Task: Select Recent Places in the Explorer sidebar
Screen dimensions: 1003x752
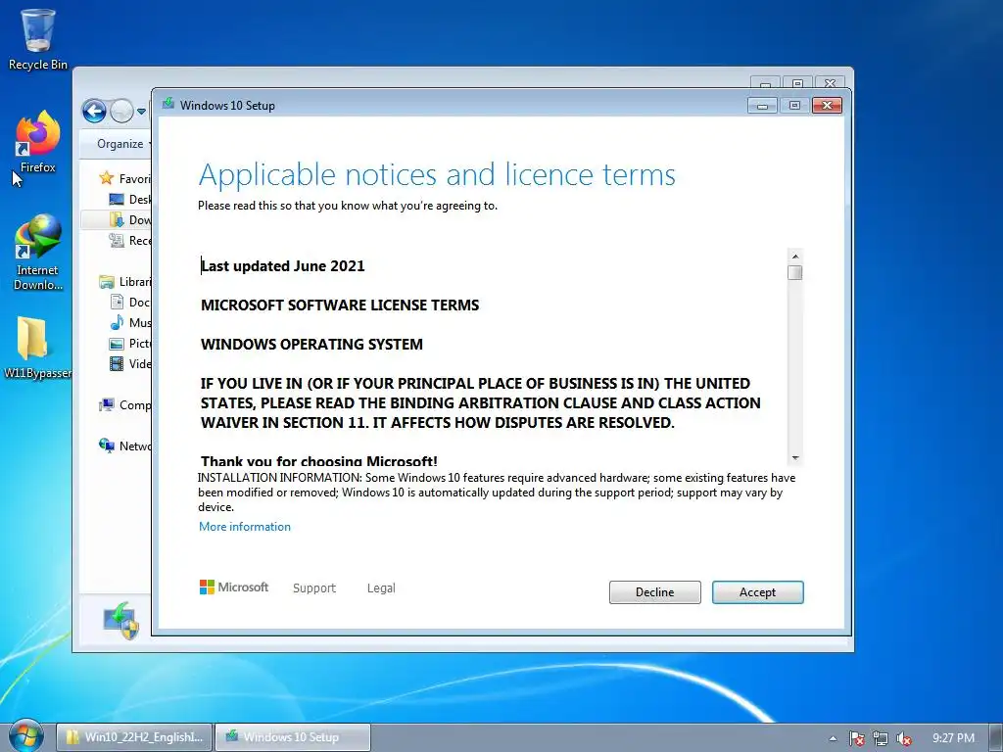Action: 130,241
